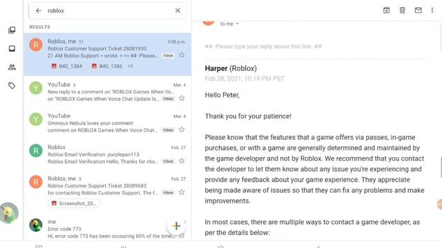This screenshot has width=442, height=248.
Task: Archive the open email
Action: 386,10
